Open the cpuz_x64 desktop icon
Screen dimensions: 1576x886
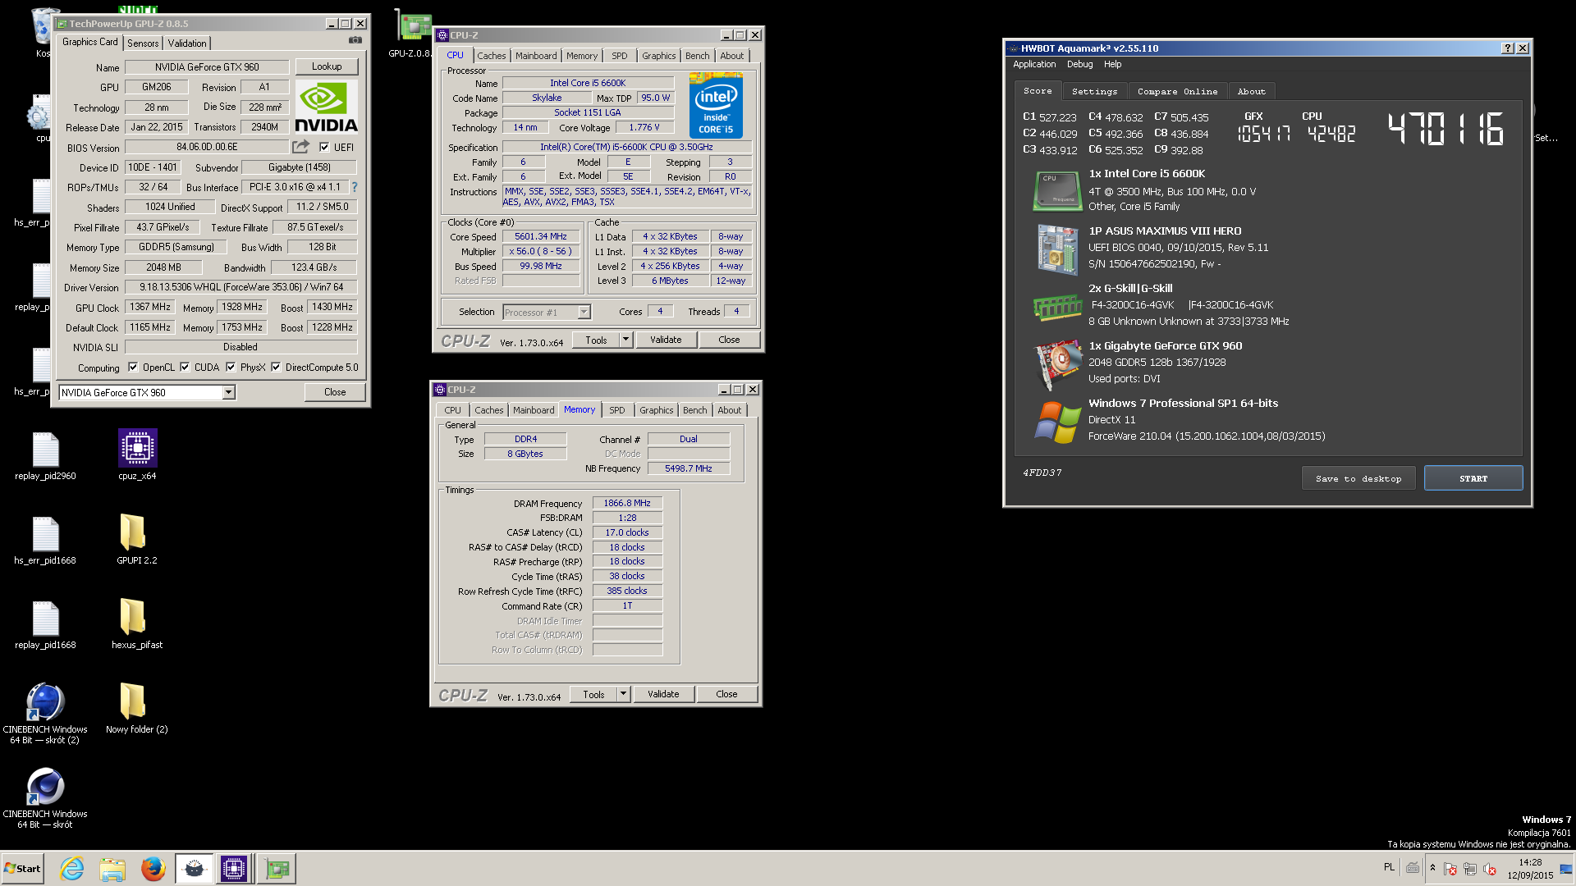(137, 454)
